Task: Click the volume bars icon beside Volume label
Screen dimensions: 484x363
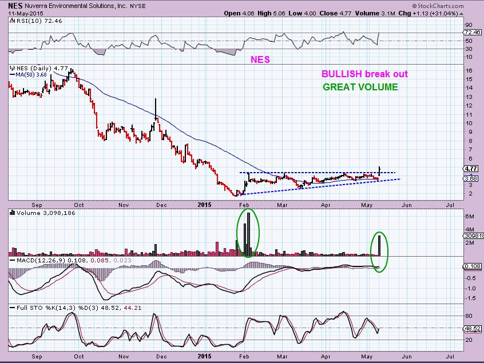Action: (x=13, y=213)
